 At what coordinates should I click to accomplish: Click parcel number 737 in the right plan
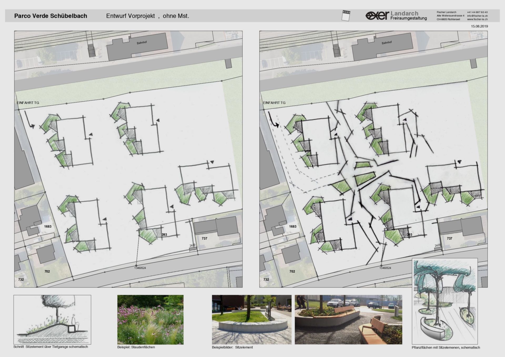click(x=450, y=238)
